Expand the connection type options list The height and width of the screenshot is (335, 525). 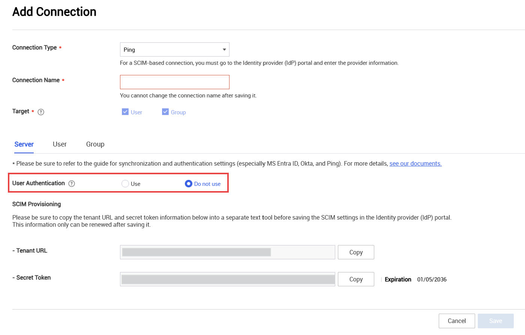(225, 49)
